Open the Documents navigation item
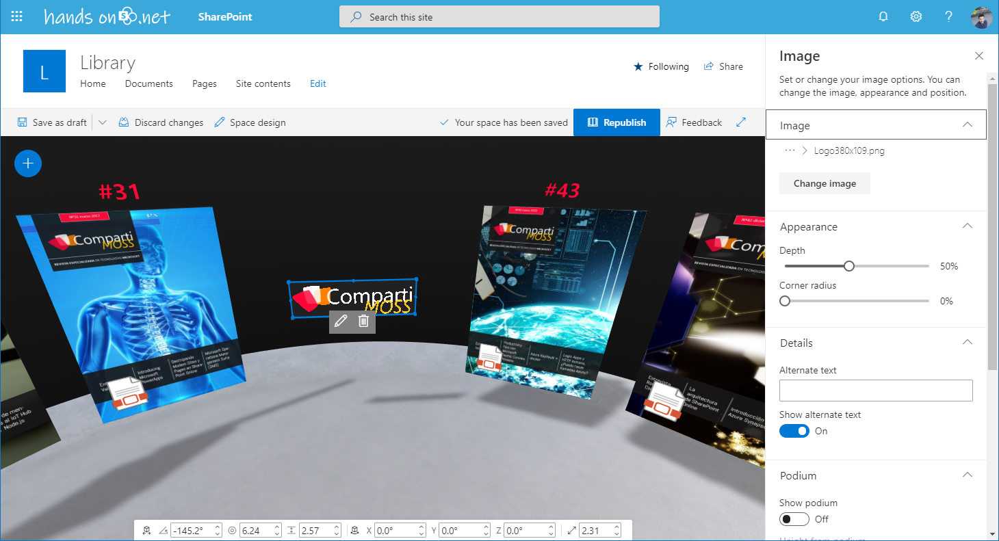Screen dimensions: 999x541 (x=148, y=83)
